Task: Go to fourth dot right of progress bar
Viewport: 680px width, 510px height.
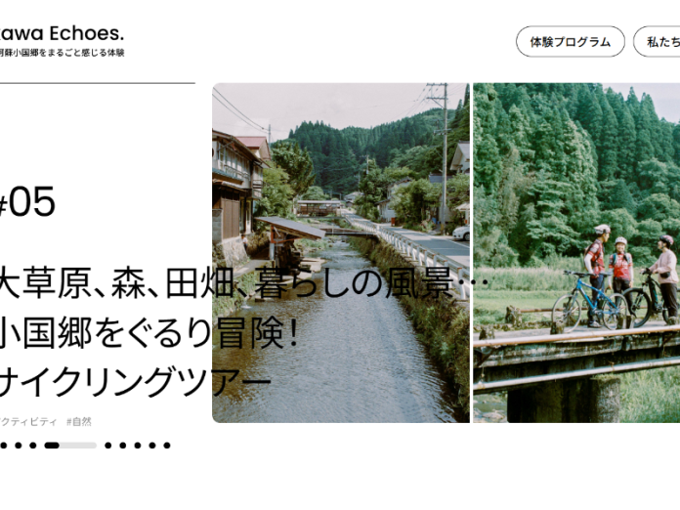Action: pyautogui.click(x=152, y=446)
